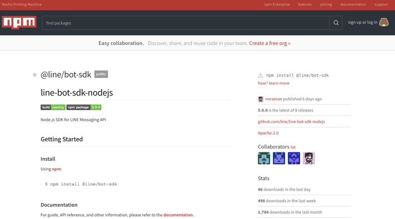Screen dimensions: 395x219
Task: Click the line-bot-sdk-nodejs heading
Action: click(77, 93)
